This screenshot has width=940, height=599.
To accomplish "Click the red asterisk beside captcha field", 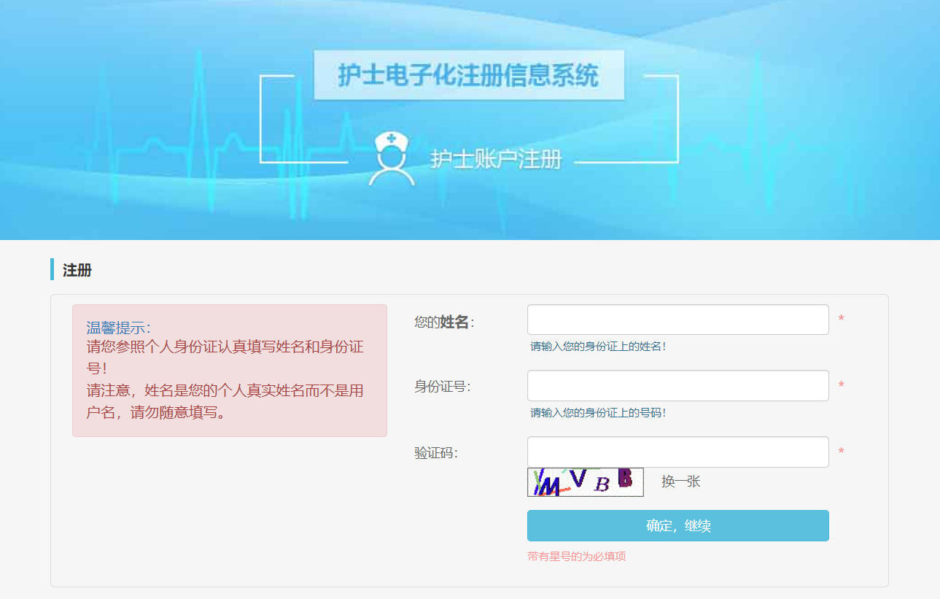I will (x=841, y=452).
